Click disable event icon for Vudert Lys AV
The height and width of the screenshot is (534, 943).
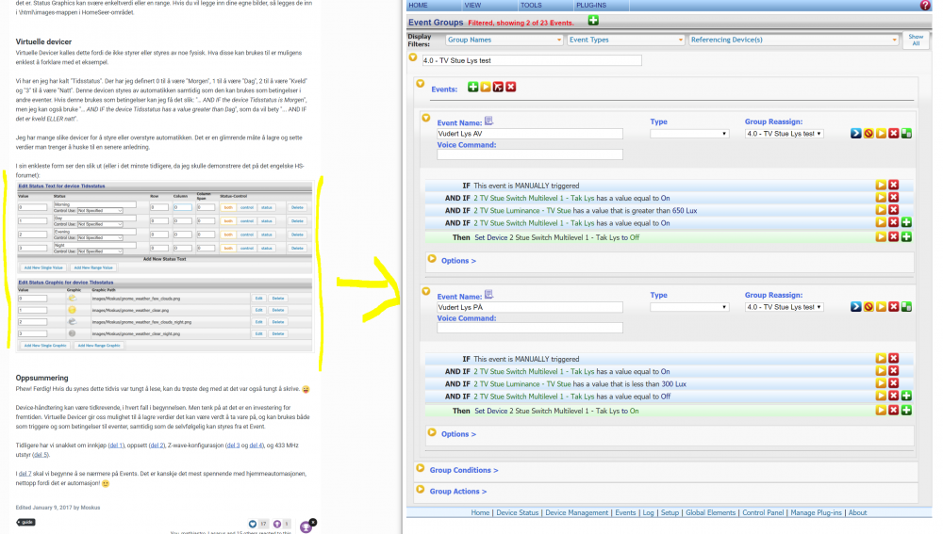869,134
